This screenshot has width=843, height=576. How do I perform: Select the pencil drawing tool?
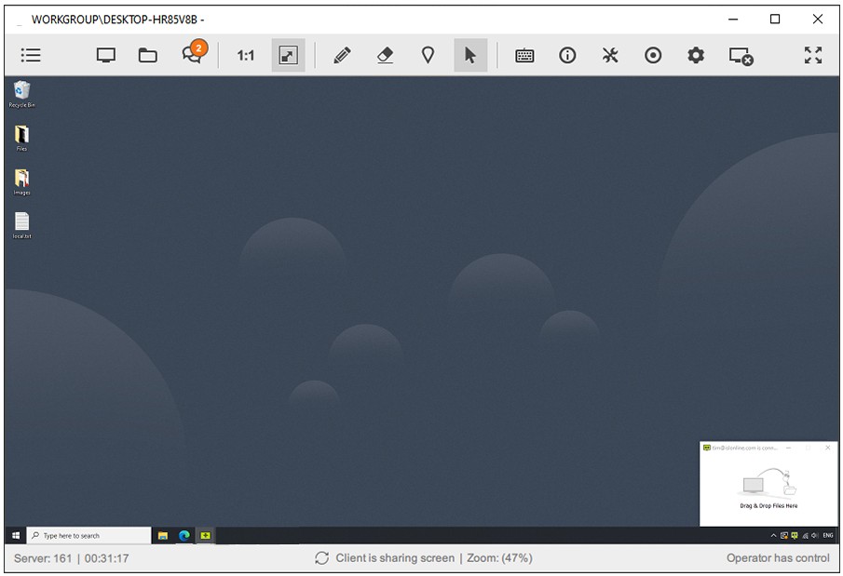[342, 56]
